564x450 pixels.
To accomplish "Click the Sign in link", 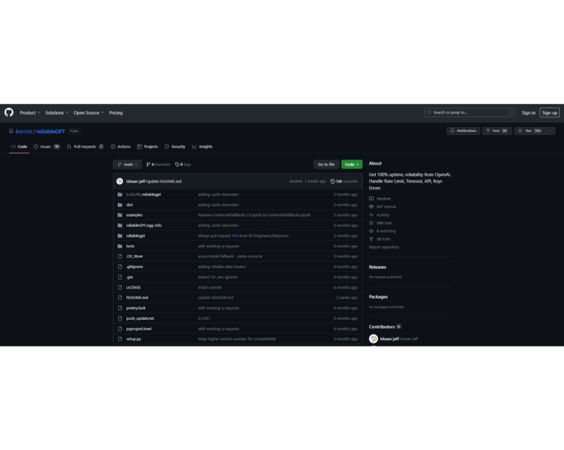I will coord(529,113).
